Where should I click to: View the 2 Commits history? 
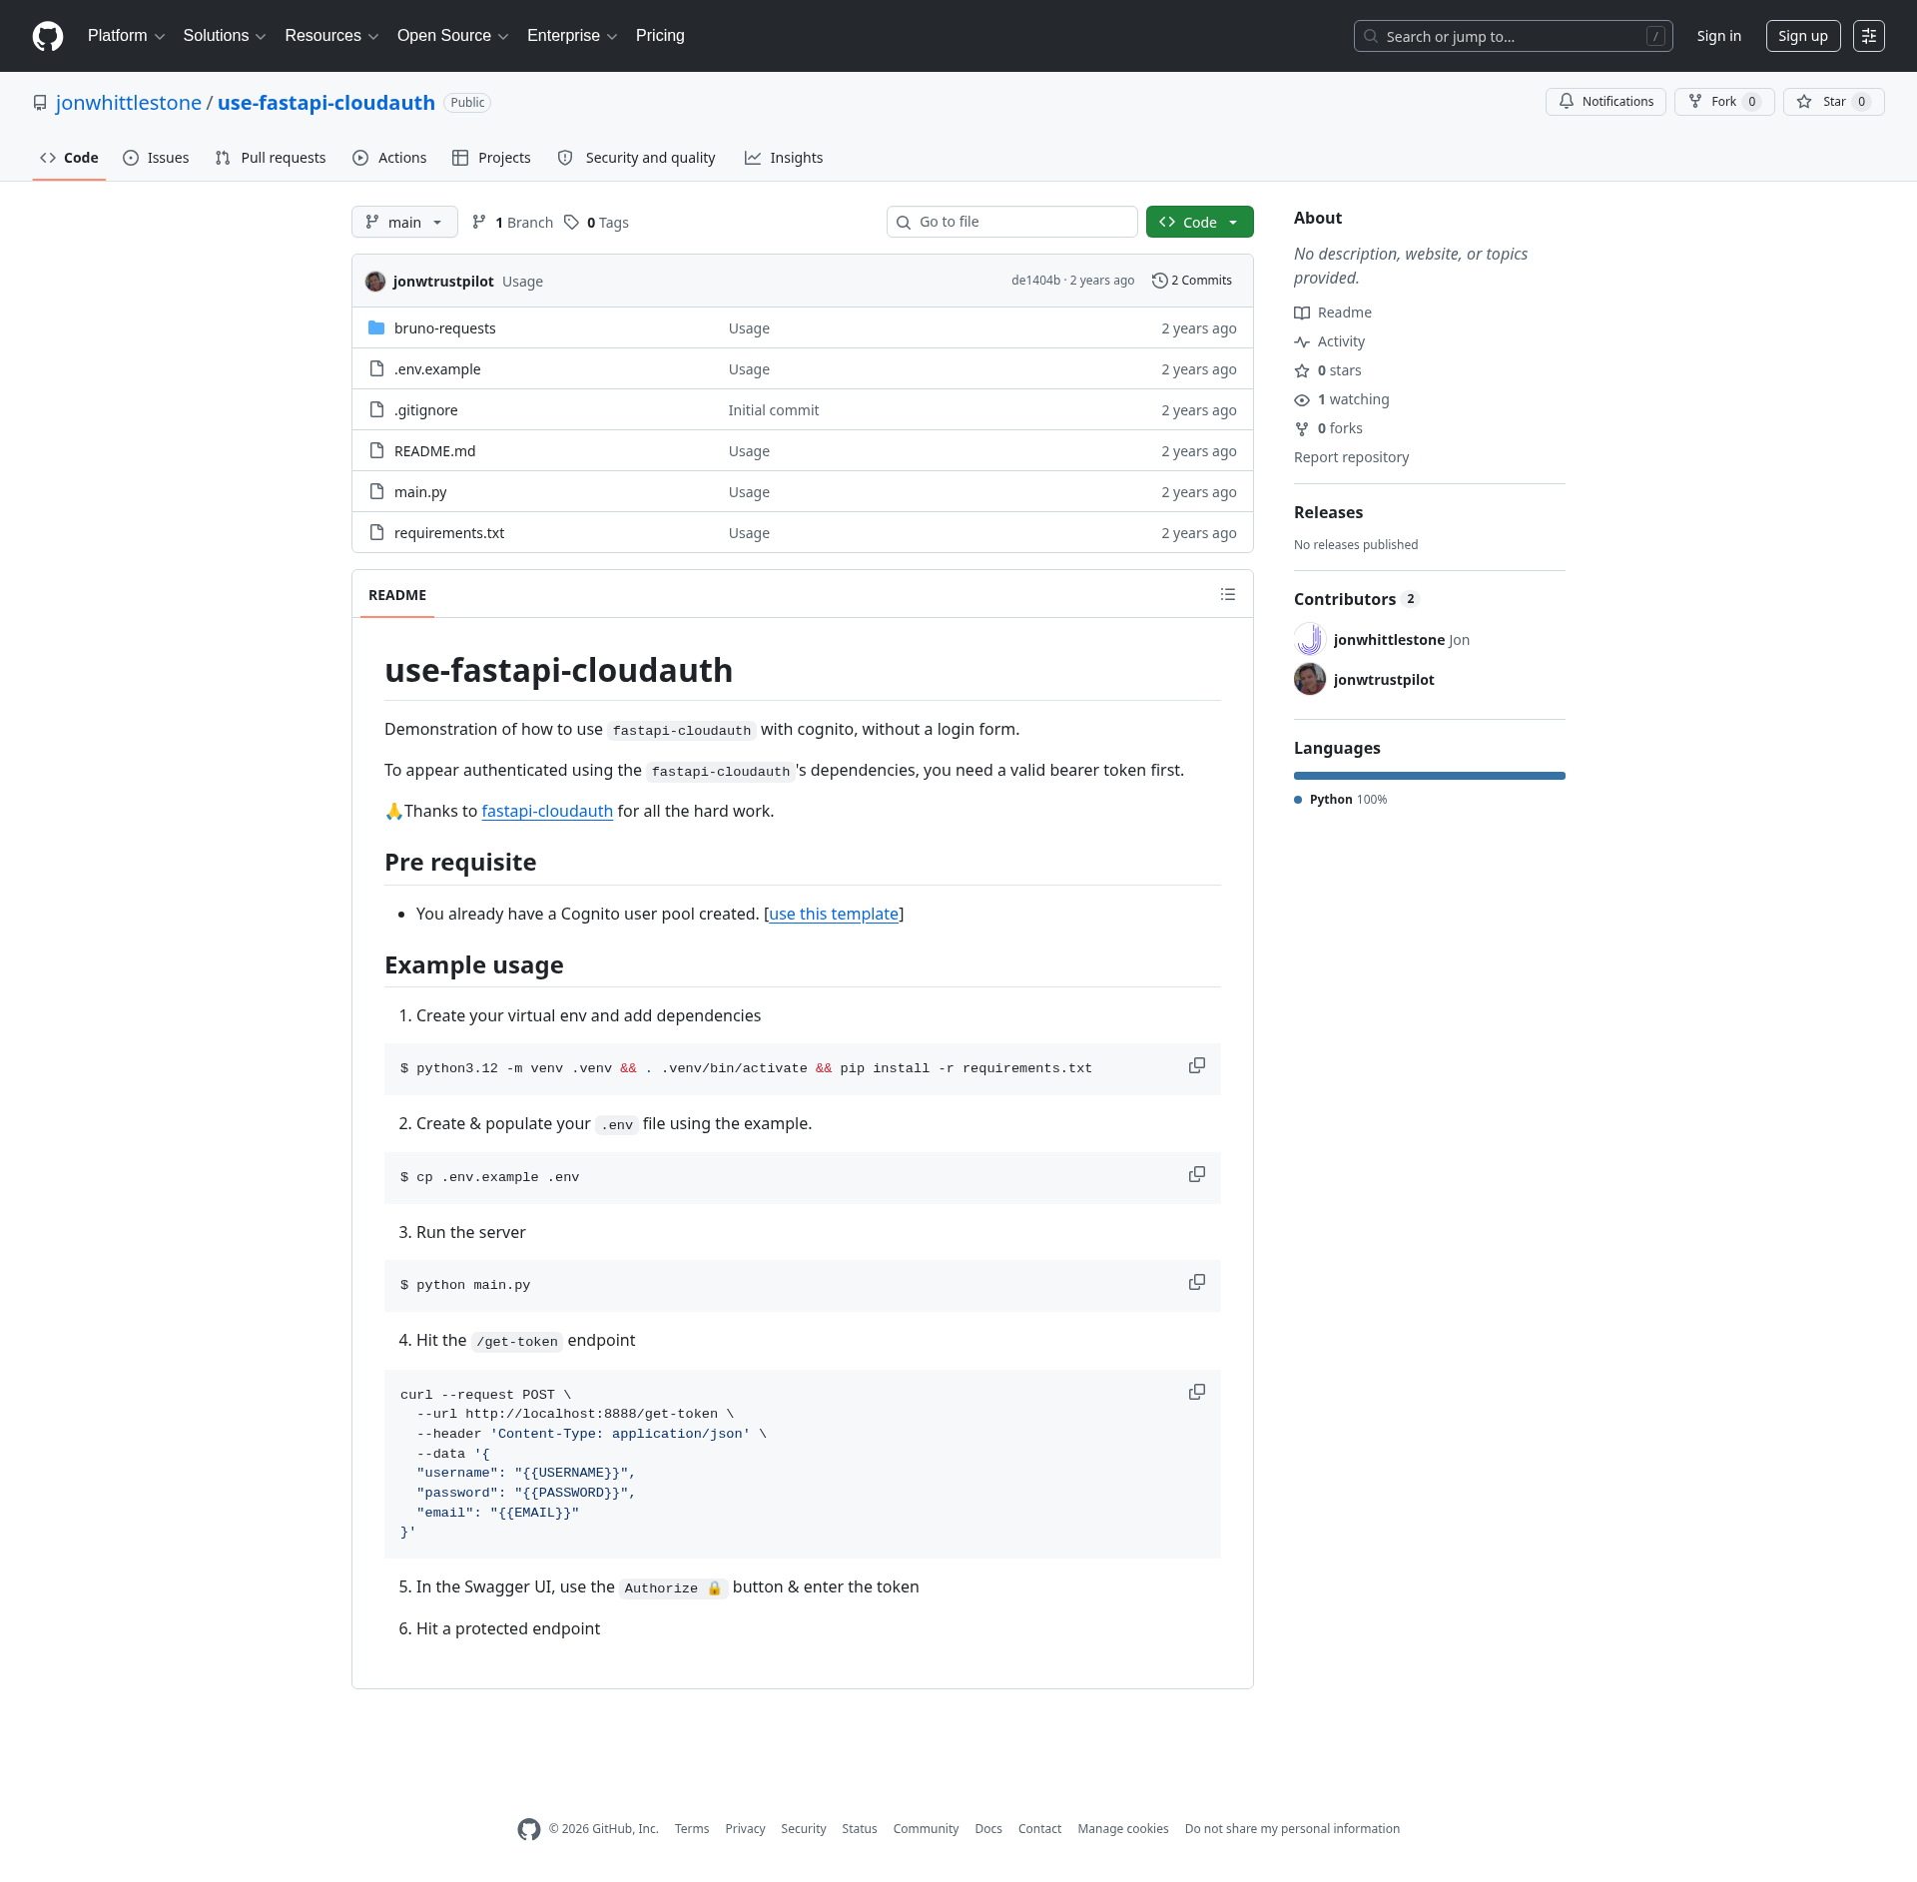tap(1192, 281)
